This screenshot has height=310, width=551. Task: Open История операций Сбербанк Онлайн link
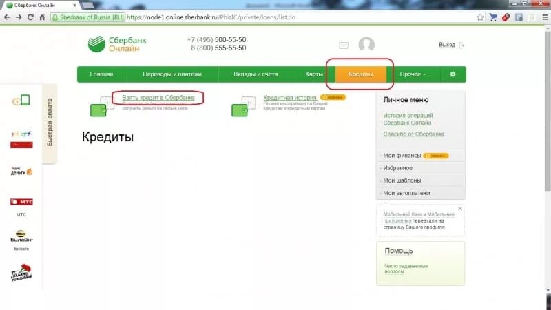pos(408,119)
